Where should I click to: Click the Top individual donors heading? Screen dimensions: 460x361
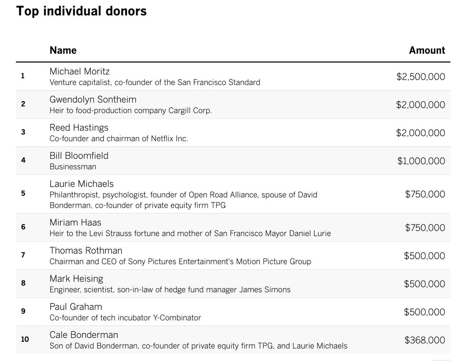81,11
